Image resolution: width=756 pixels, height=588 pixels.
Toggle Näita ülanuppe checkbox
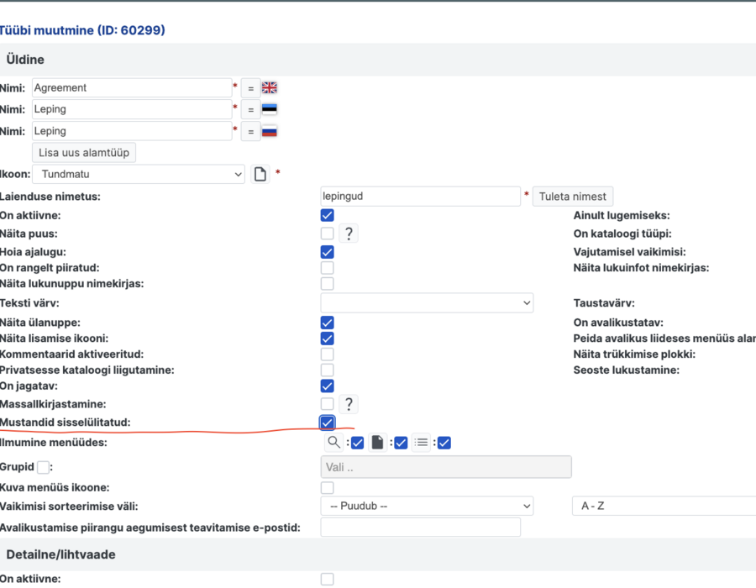pos(328,323)
